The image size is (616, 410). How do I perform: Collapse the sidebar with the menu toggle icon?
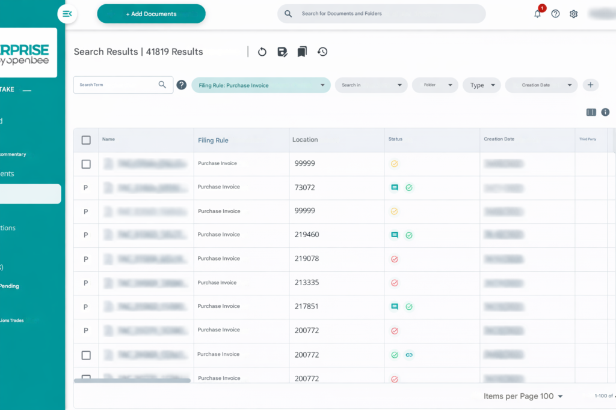point(67,14)
